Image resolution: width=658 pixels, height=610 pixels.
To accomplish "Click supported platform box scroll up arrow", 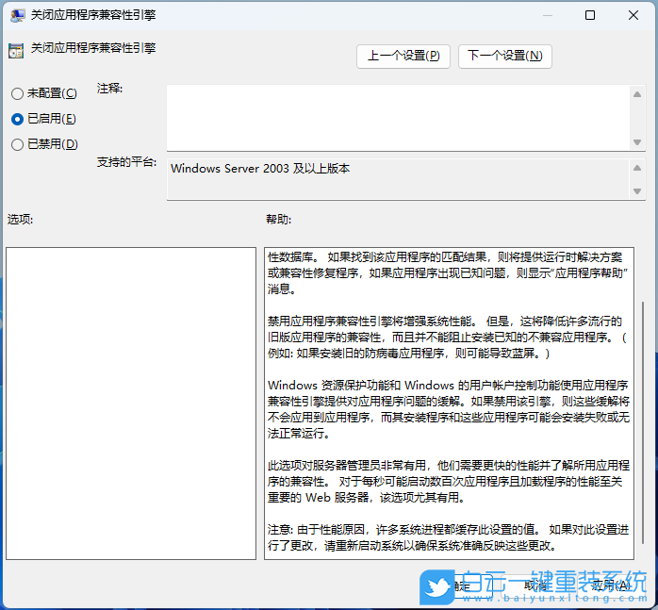I will pyautogui.click(x=637, y=168).
